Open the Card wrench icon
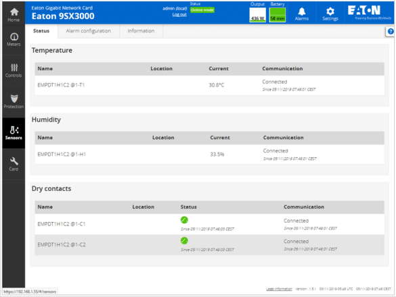Viewport: 396px width, 297px height. click(14, 161)
